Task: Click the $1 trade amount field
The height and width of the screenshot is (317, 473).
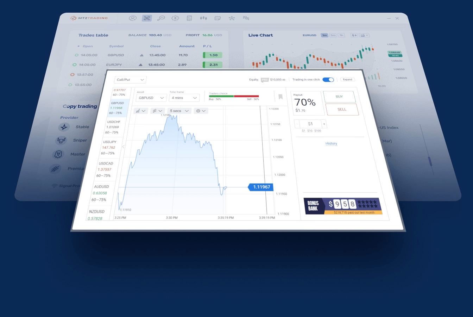Action: (310, 124)
